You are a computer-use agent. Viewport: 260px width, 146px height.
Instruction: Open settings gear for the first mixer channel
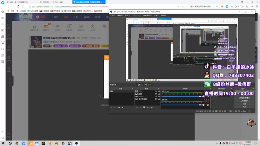tap(208, 96)
